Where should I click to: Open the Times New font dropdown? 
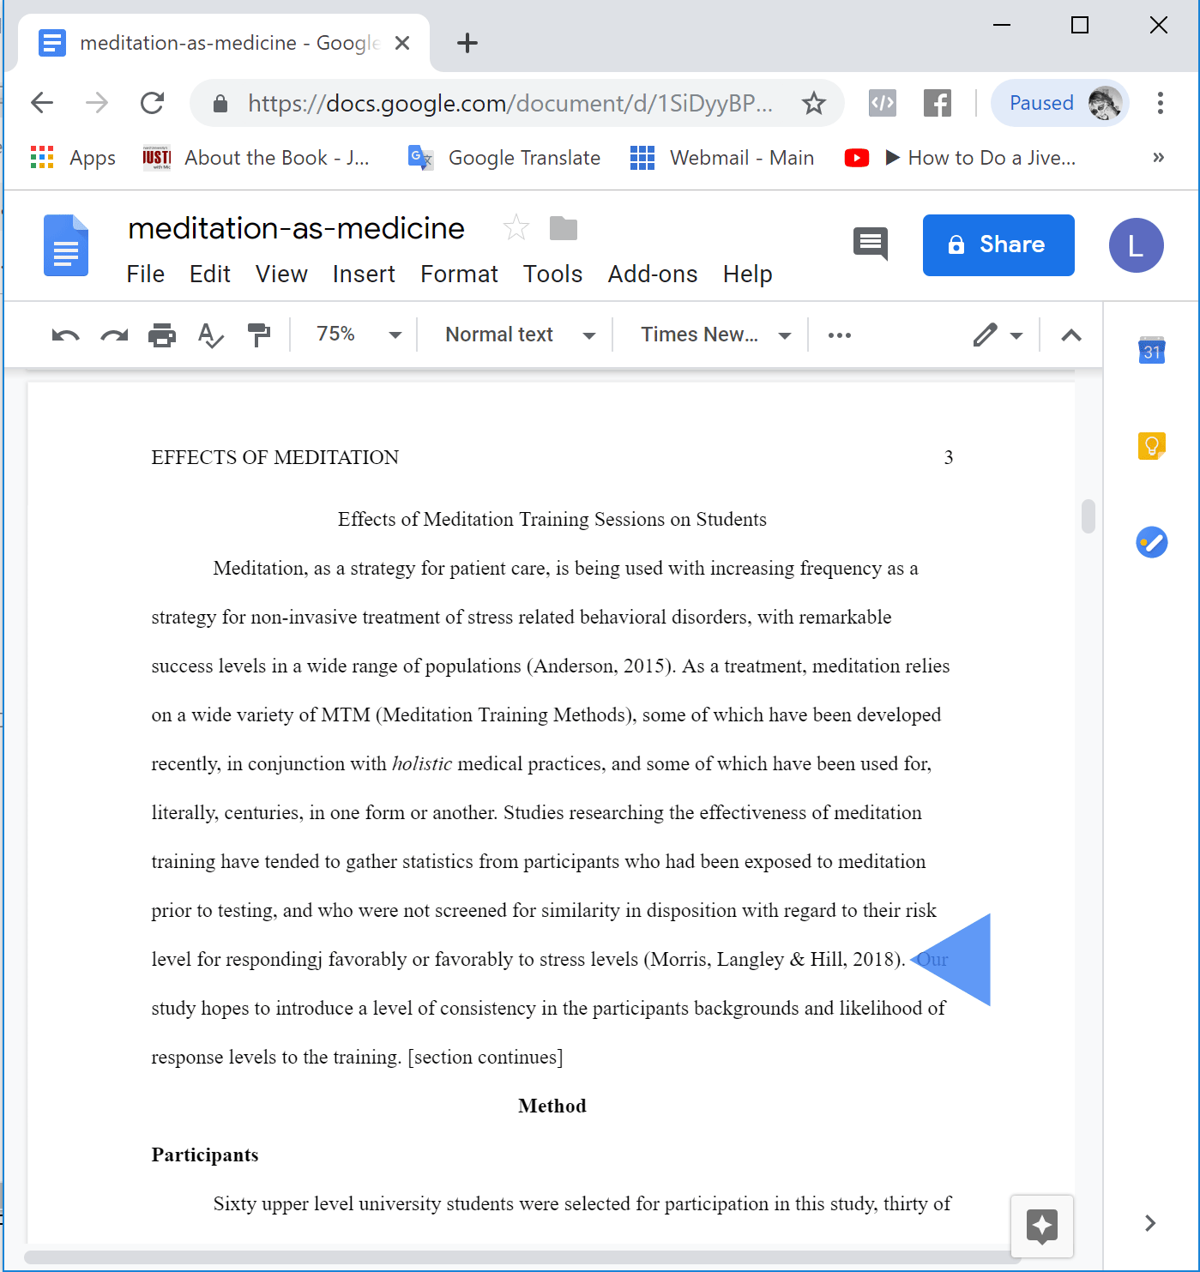[x=715, y=335]
